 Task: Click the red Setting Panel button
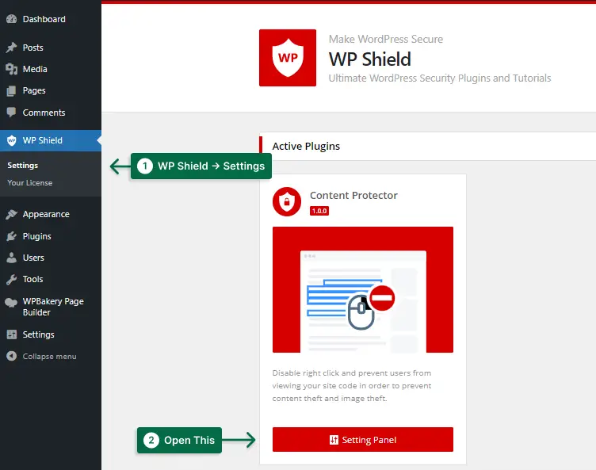click(363, 440)
